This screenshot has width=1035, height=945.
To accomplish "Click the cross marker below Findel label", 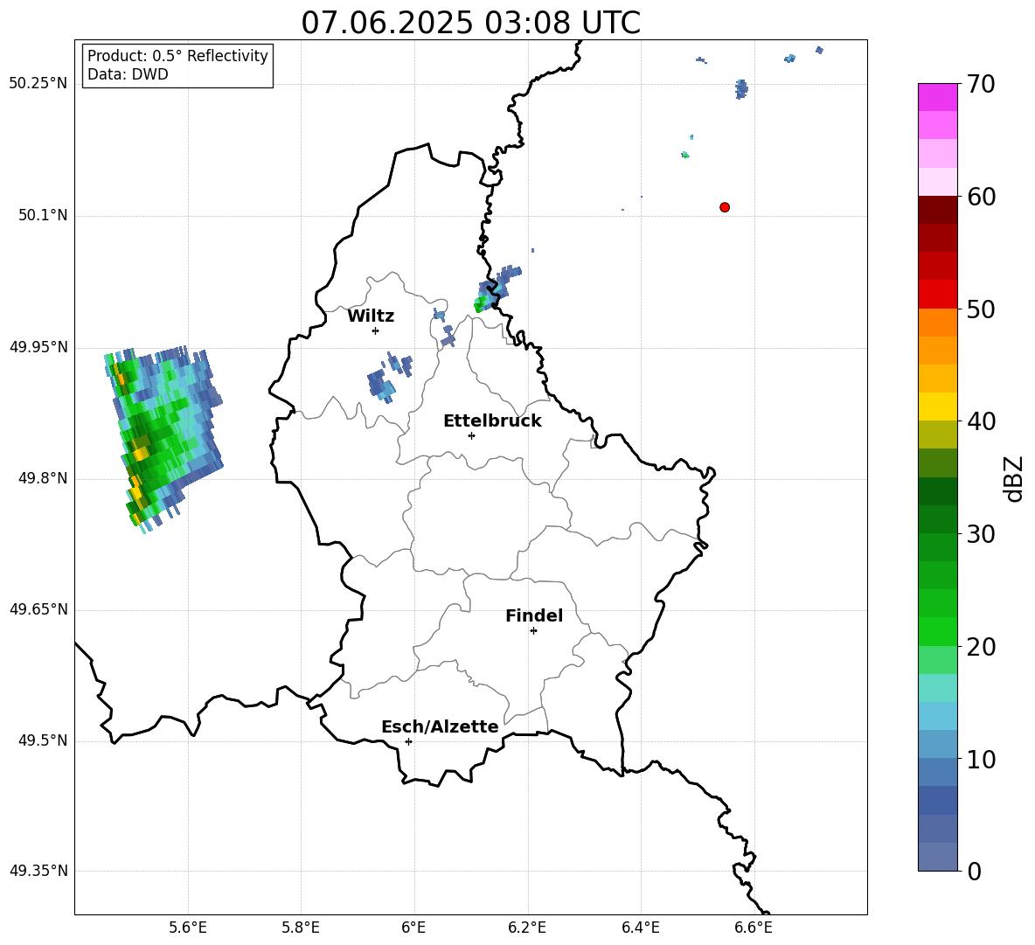I will 533,631.
